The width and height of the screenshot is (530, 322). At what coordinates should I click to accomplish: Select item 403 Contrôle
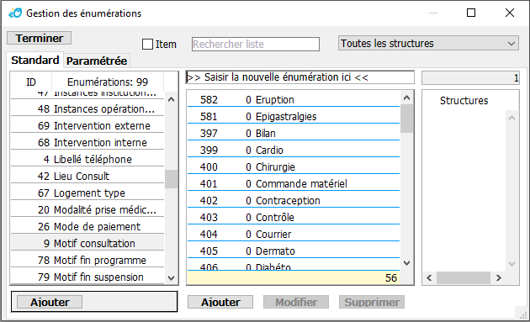[294, 217]
